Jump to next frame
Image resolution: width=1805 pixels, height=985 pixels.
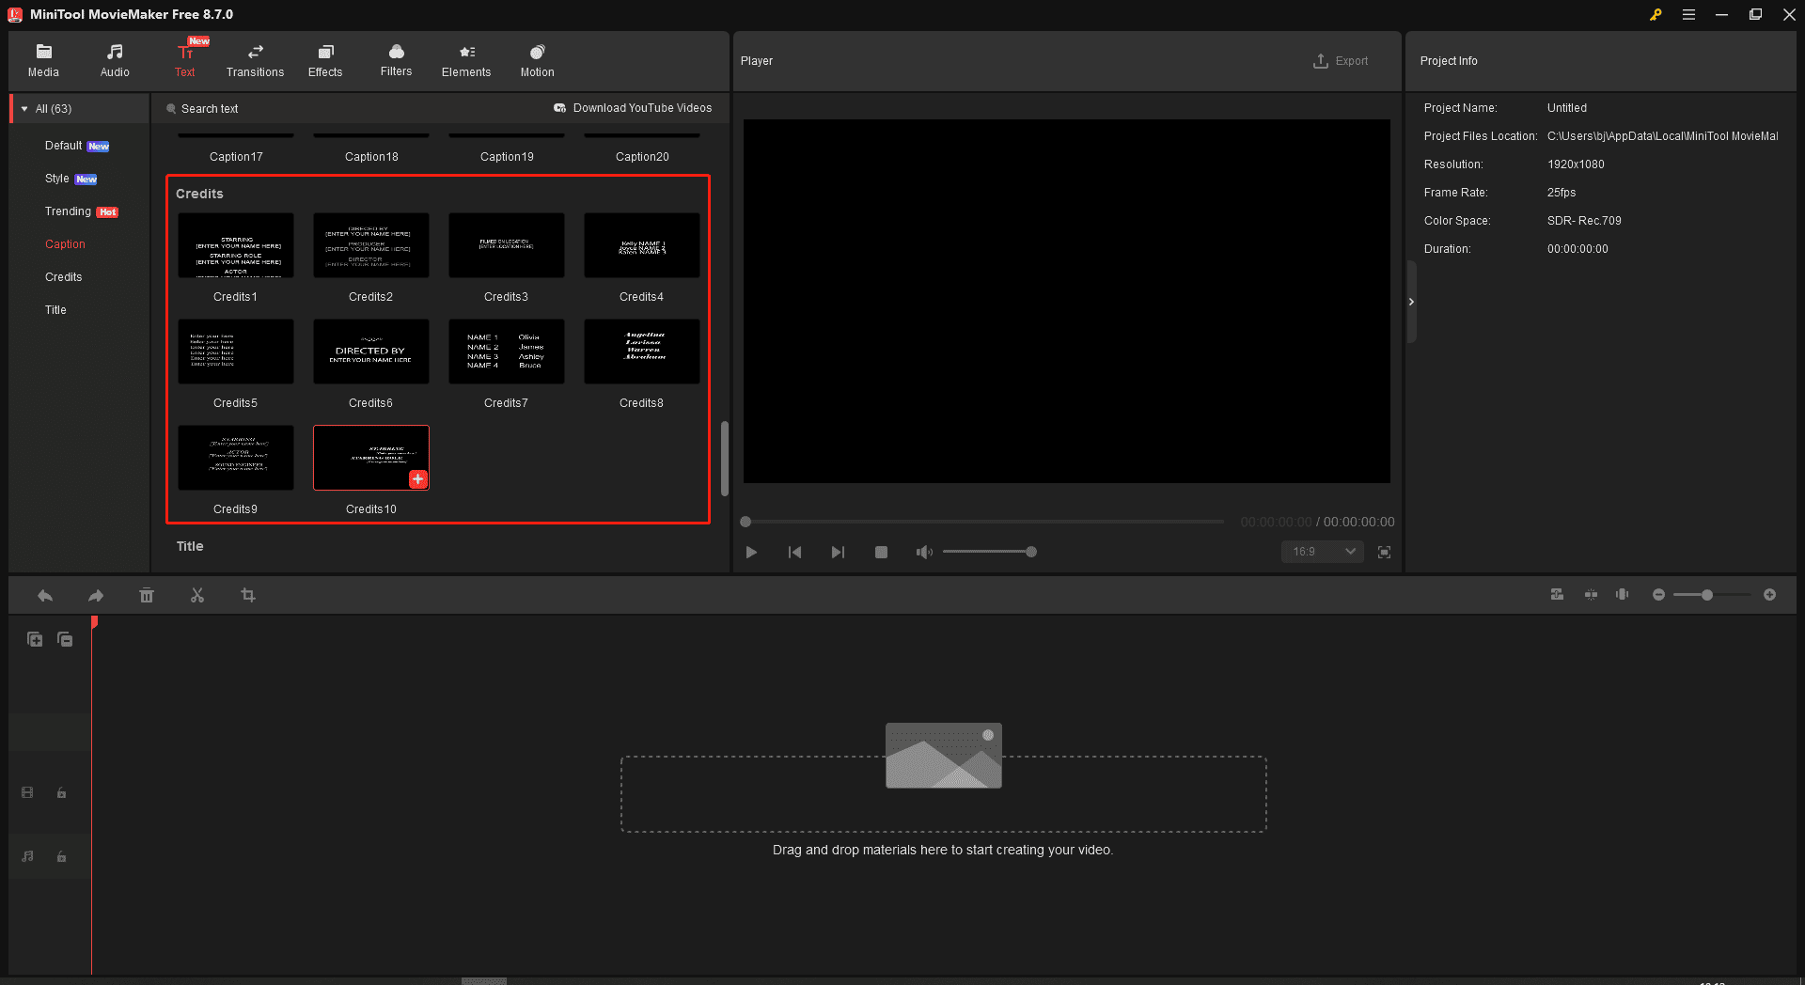coord(838,553)
